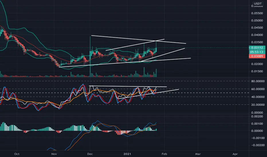Click the Nov label on time axis

tap(54, 154)
